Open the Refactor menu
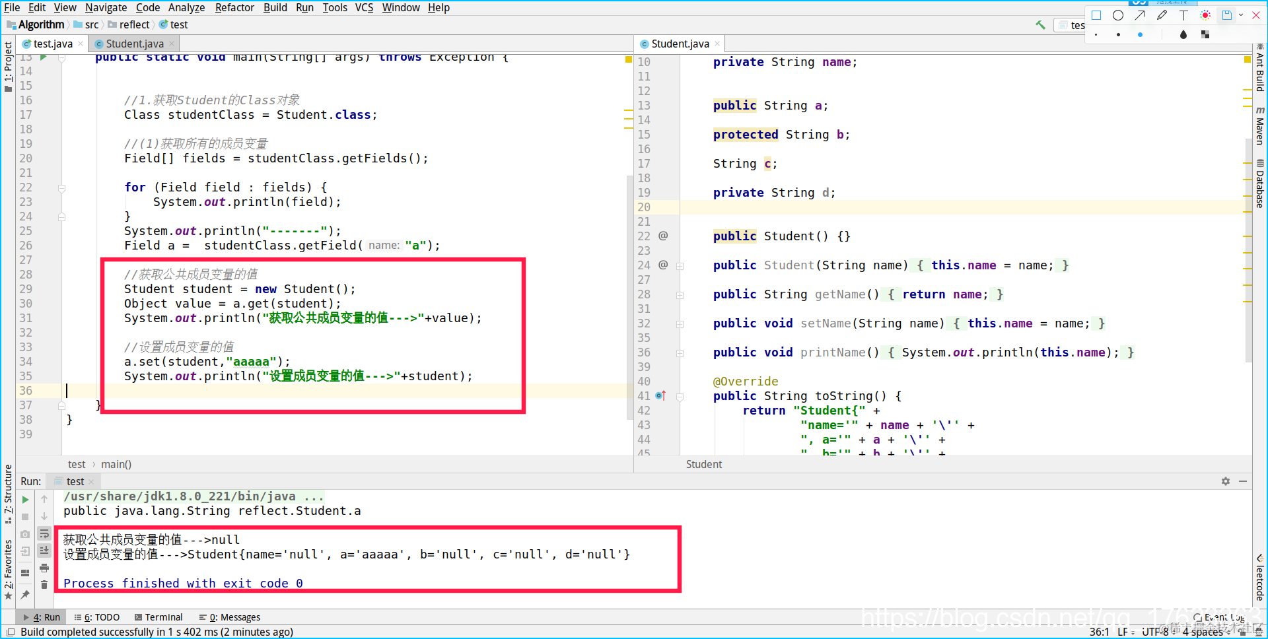The width and height of the screenshot is (1268, 639). pos(234,7)
